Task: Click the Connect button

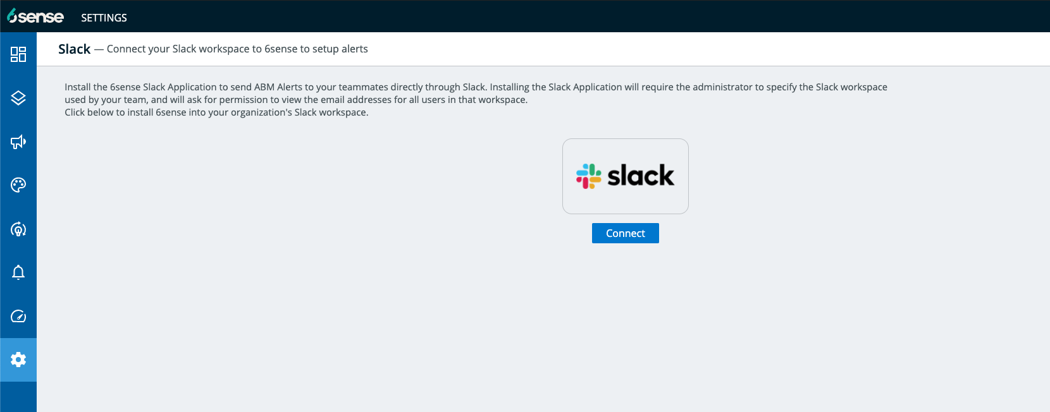Action: 626,233
